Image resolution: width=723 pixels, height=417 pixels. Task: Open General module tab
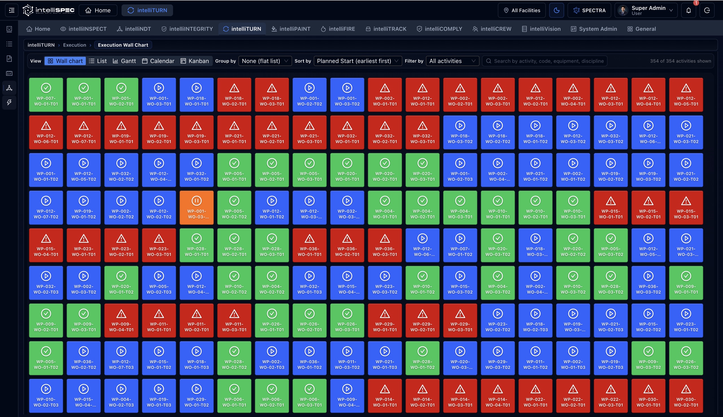click(x=641, y=29)
